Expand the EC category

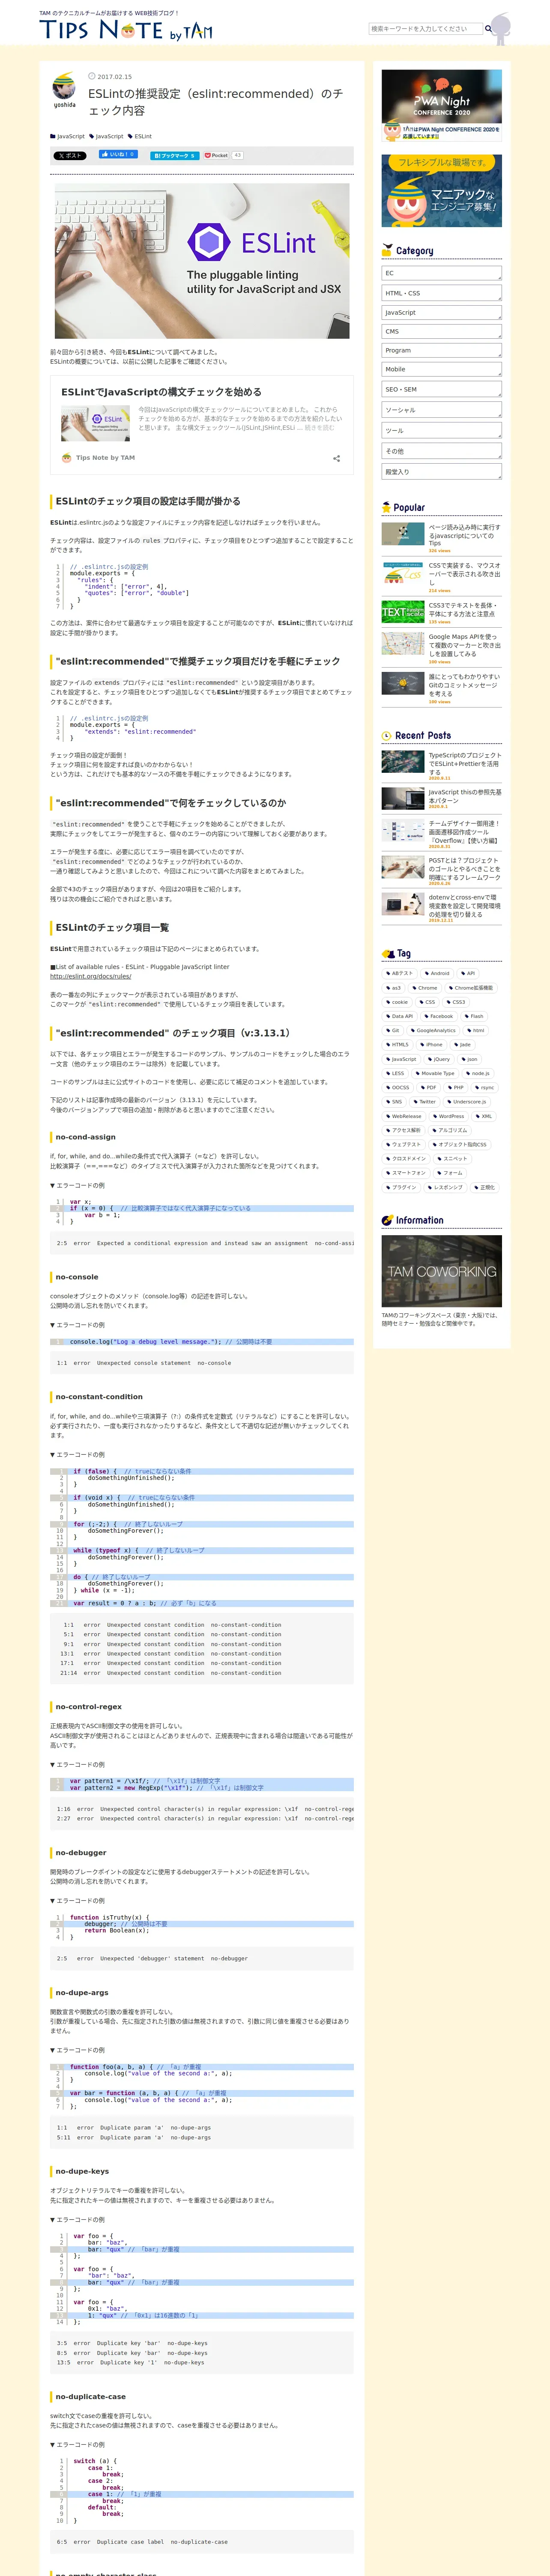(x=441, y=273)
